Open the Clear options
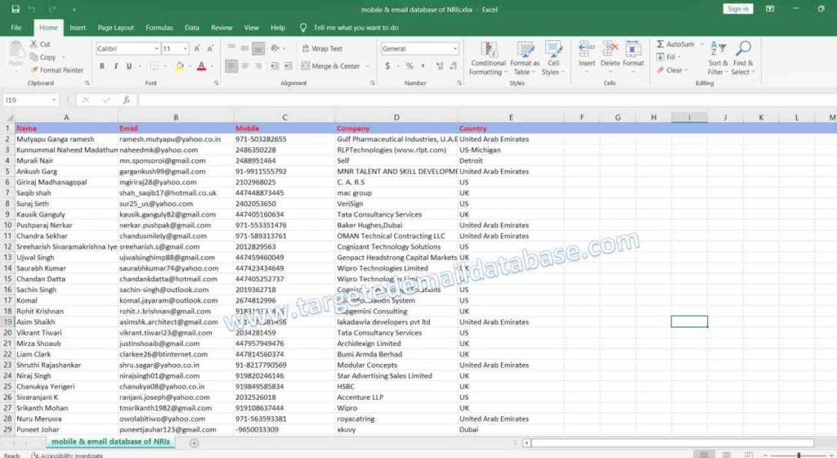Image resolution: width=837 pixels, height=458 pixels. [671, 70]
